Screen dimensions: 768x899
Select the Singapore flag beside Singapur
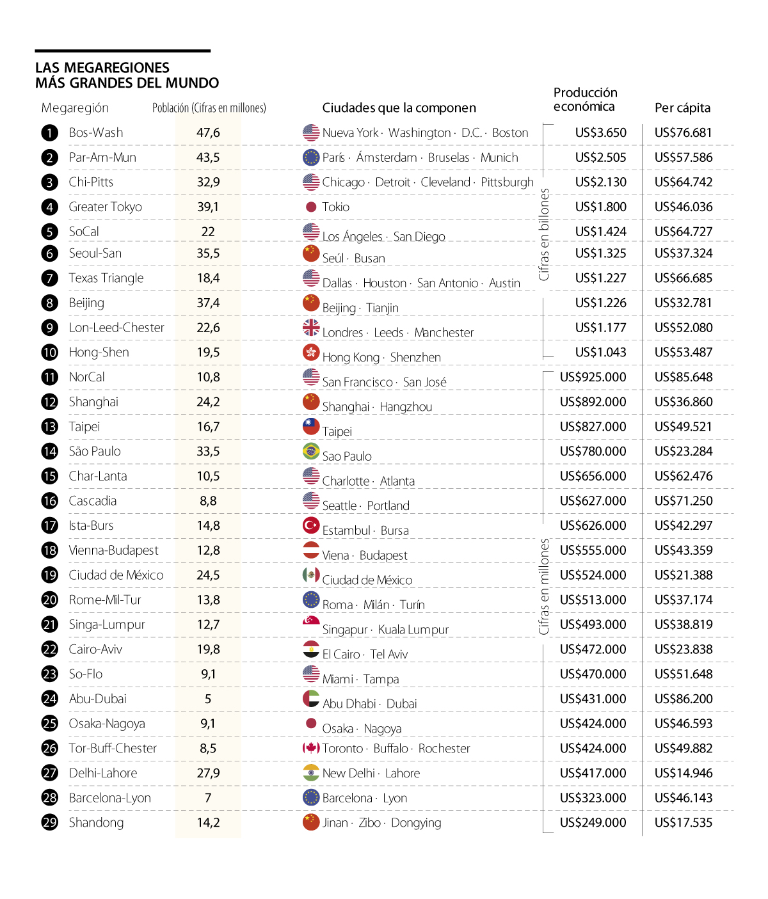311,623
